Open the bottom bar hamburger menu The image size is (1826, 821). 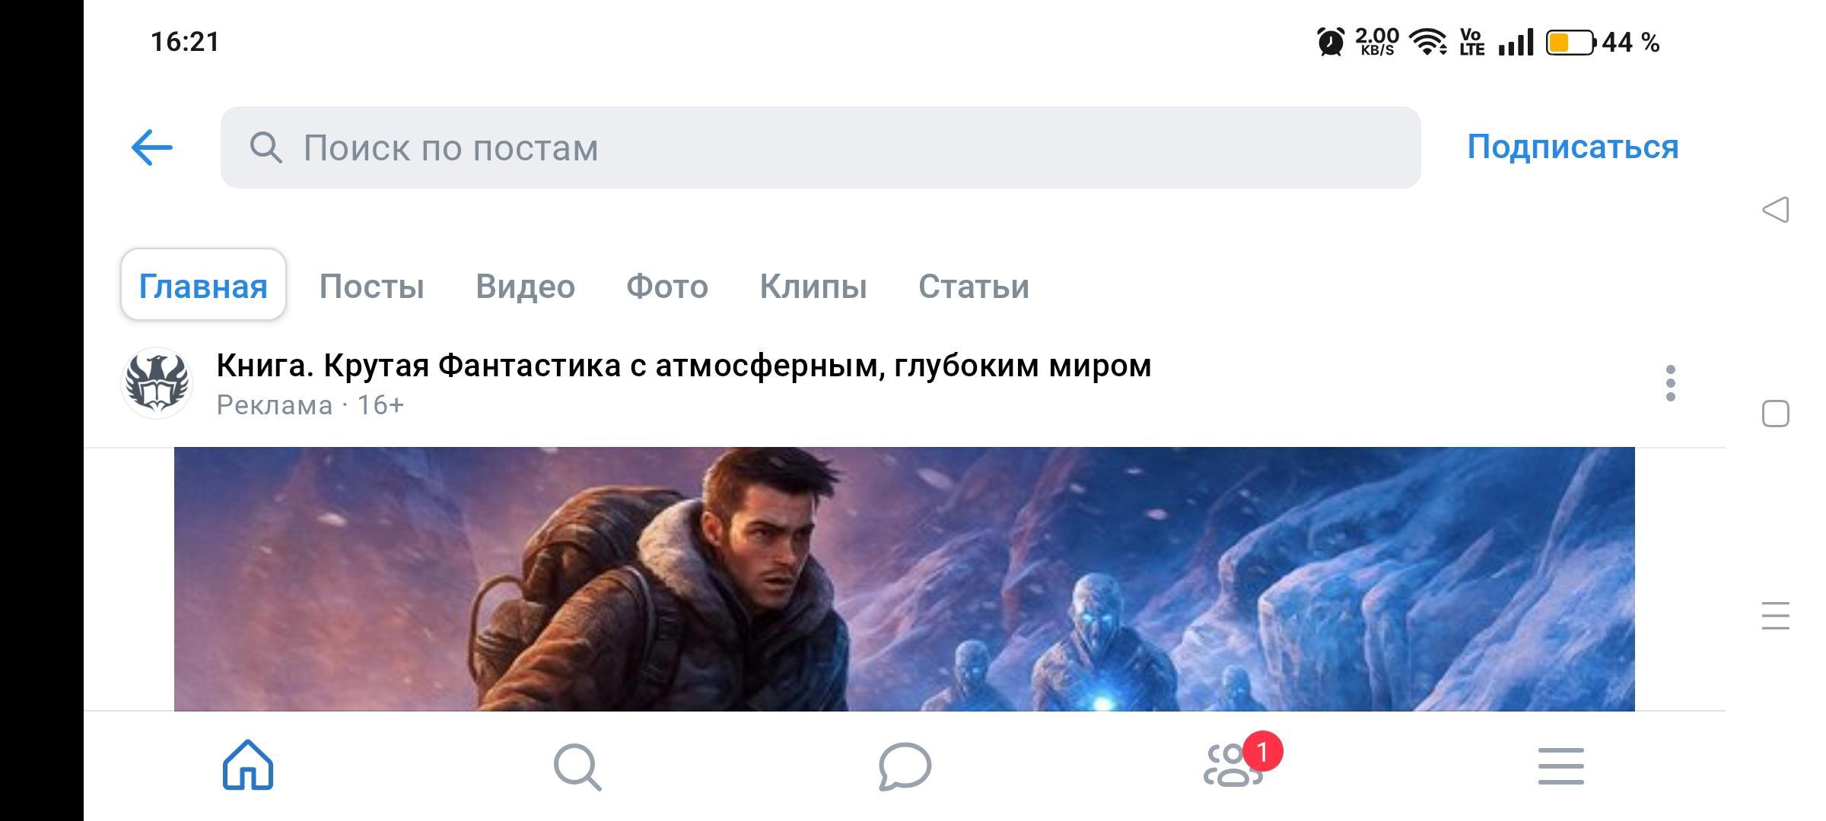(1561, 766)
